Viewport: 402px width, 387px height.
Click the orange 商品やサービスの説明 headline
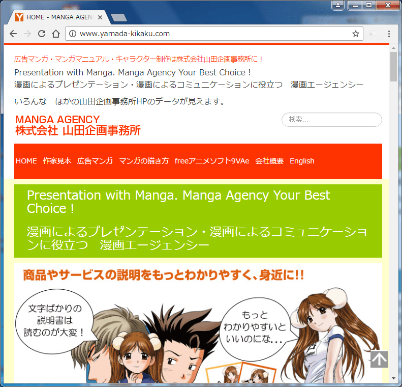[x=164, y=275]
